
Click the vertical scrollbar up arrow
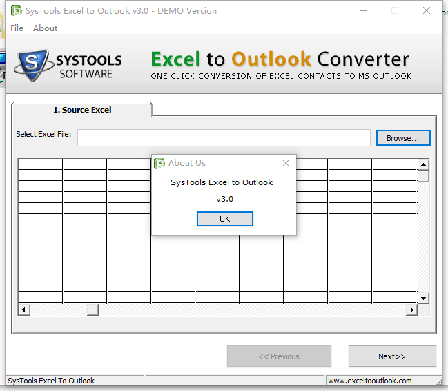423,164
